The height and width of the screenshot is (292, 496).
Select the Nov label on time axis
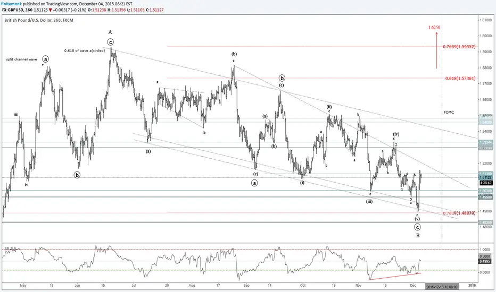pos(358,286)
